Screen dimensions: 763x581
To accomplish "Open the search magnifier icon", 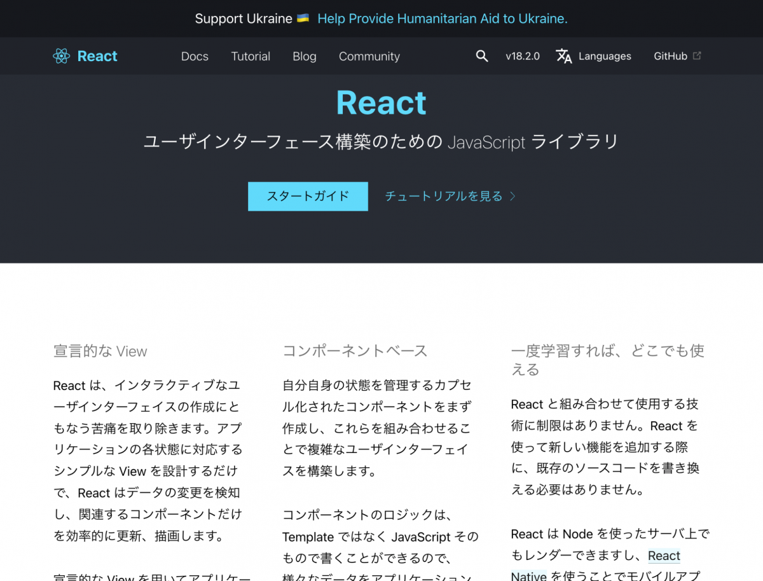I will 482,56.
